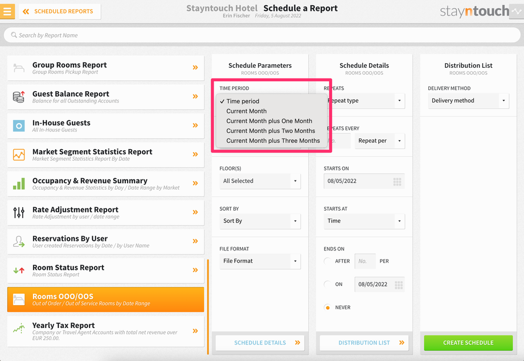Choose Current Month plus Two Months
This screenshot has height=361, width=524.
point(271,131)
